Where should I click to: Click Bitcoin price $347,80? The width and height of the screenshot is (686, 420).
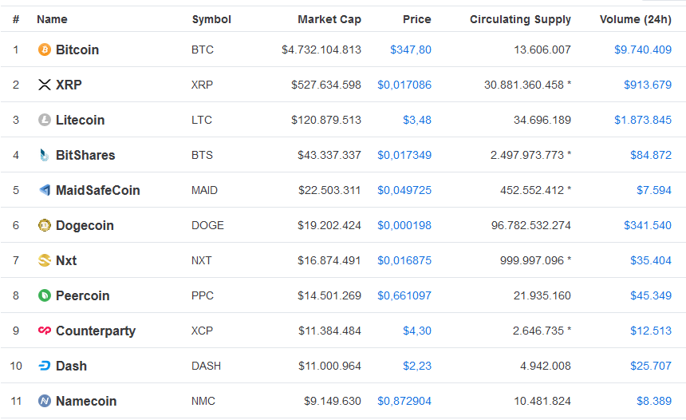tap(410, 50)
